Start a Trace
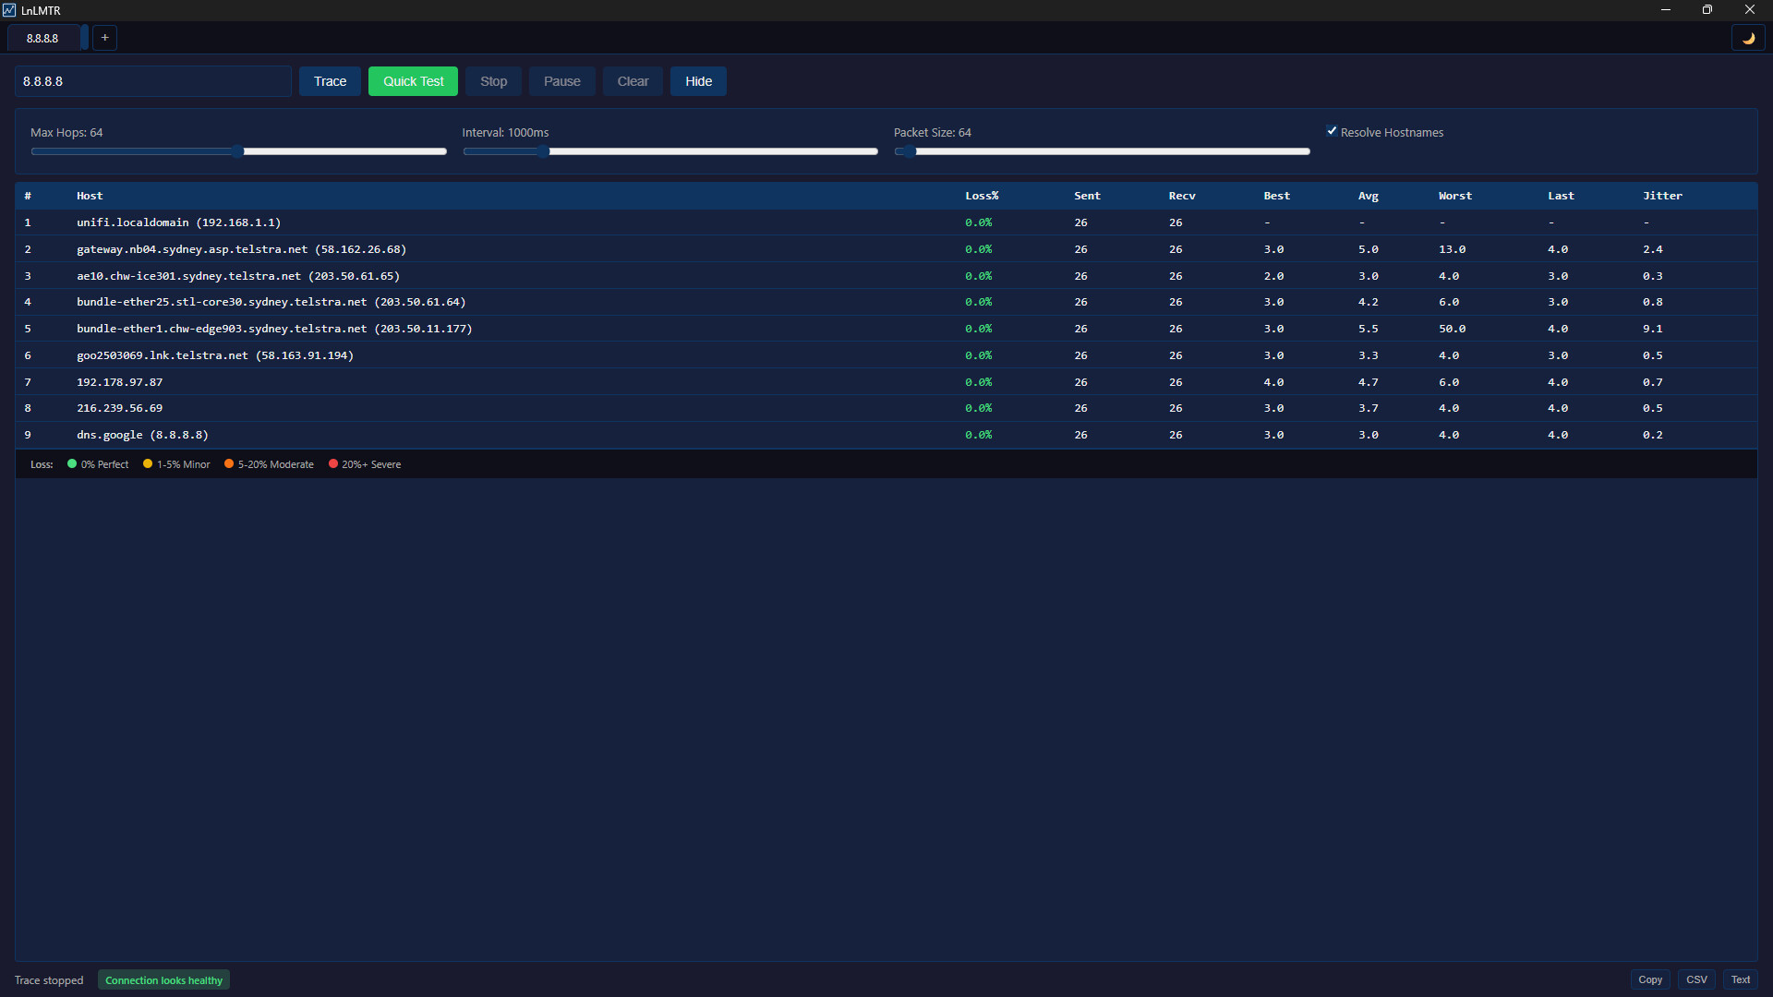This screenshot has height=997, width=1773. [329, 81]
